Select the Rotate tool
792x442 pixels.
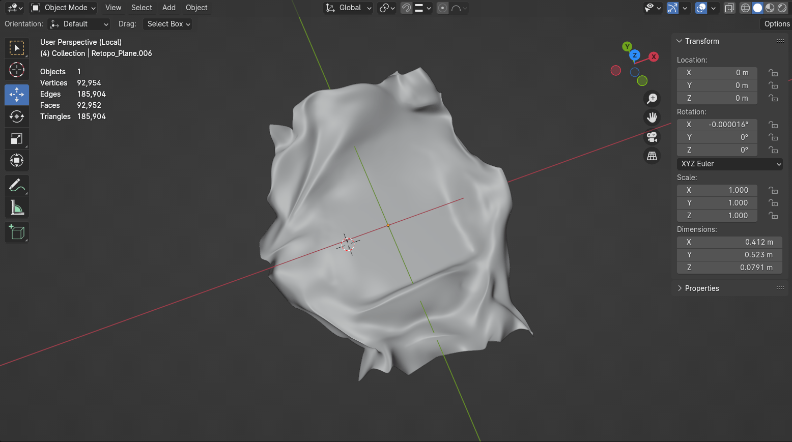point(17,116)
